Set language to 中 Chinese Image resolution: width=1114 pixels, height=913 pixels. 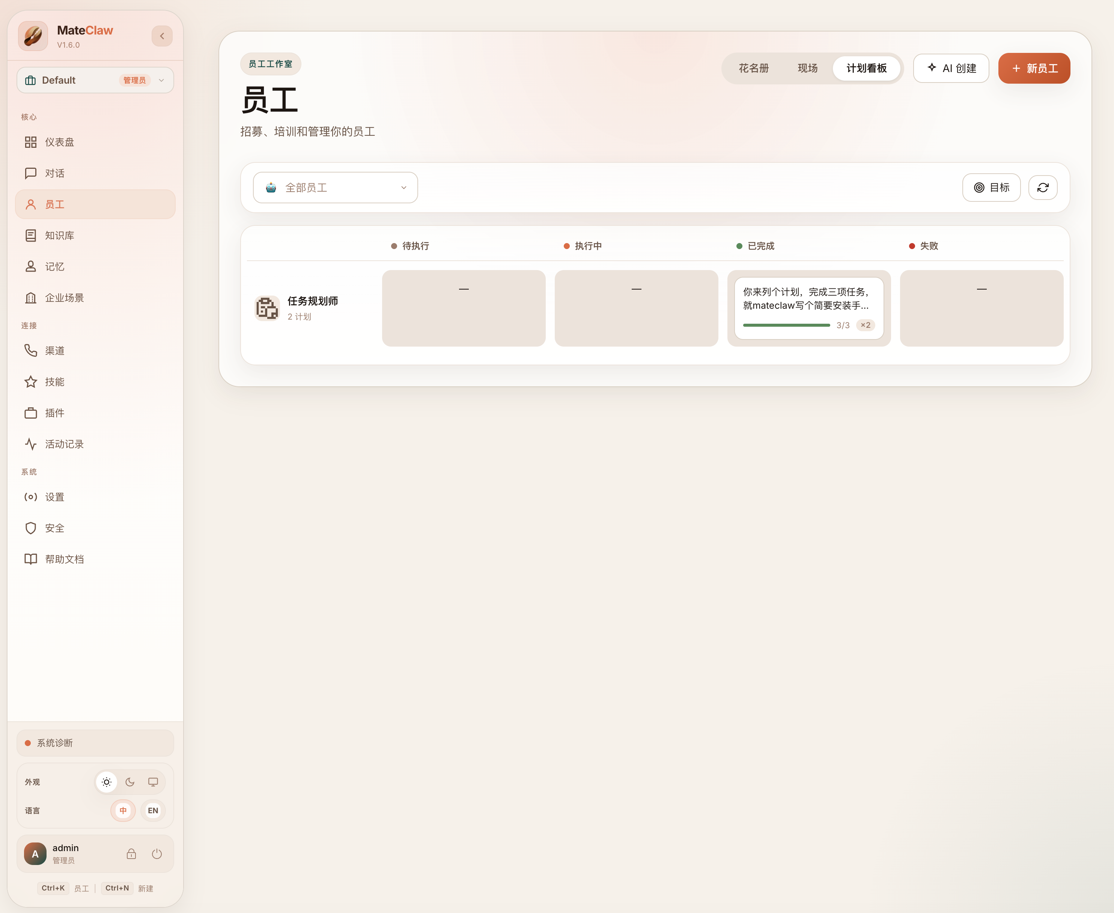123,811
